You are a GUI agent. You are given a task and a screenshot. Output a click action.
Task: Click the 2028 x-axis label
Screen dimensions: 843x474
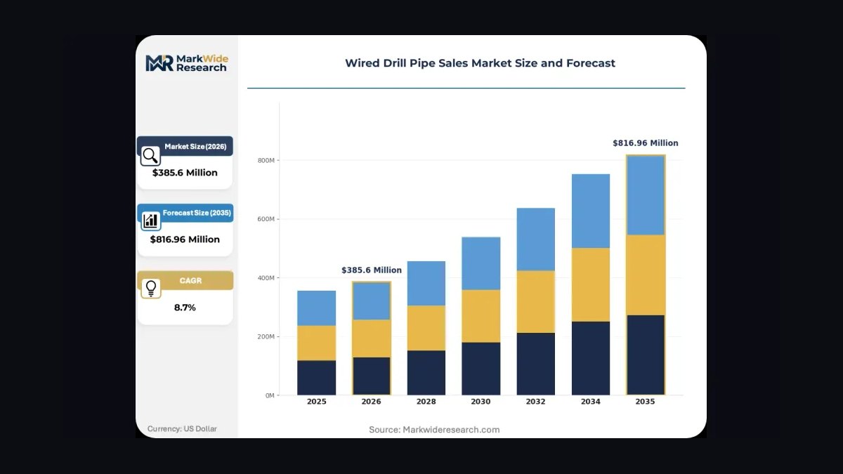[x=426, y=402]
